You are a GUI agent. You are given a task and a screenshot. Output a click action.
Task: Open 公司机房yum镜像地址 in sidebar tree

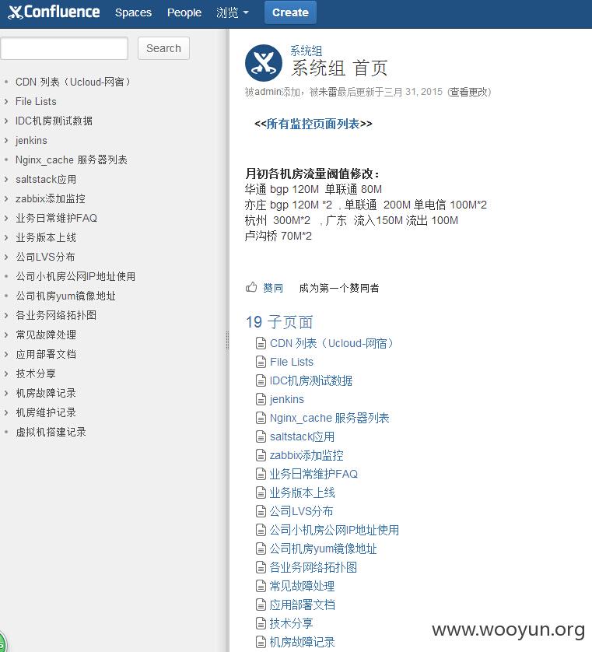coord(65,296)
